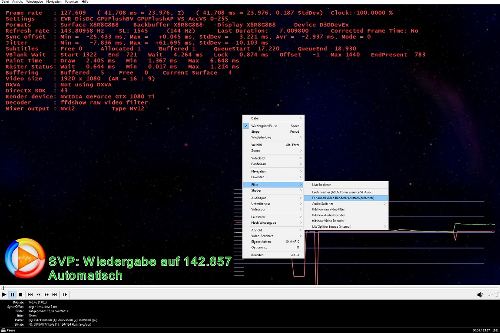The width and height of the screenshot is (500, 333).
Task: Open the Navigation submenu in the context menu
Action: [274, 171]
